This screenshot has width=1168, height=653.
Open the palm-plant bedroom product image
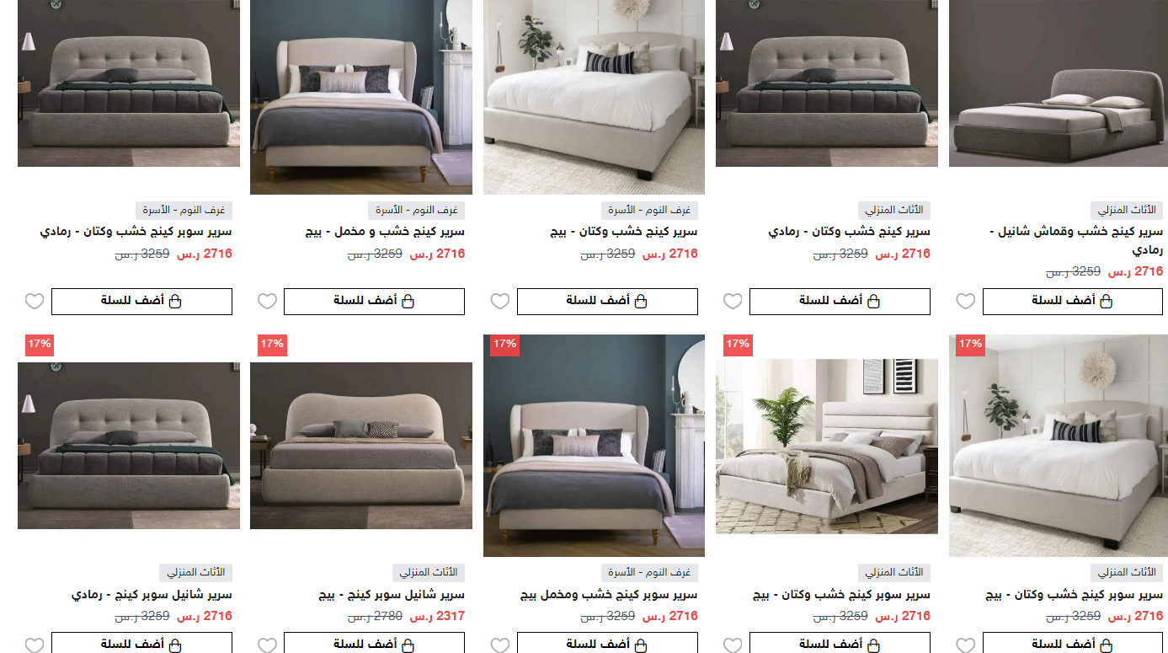point(827,447)
